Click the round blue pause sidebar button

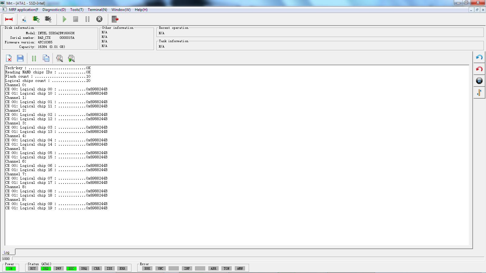point(479,81)
